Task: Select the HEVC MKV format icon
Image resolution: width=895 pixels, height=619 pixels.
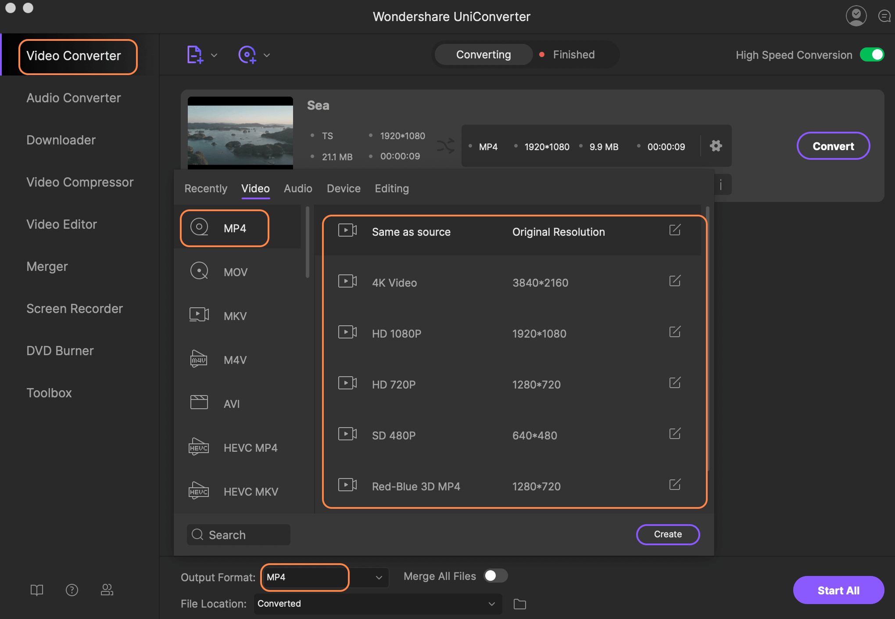Action: pyautogui.click(x=199, y=490)
